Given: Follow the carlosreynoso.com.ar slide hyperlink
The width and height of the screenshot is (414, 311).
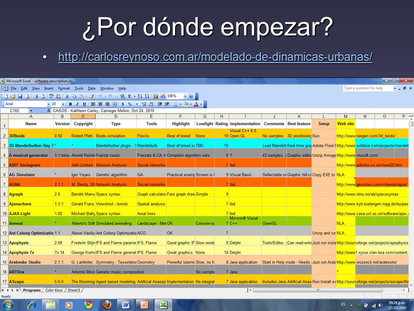Looking at the screenshot, I should click(x=215, y=57).
